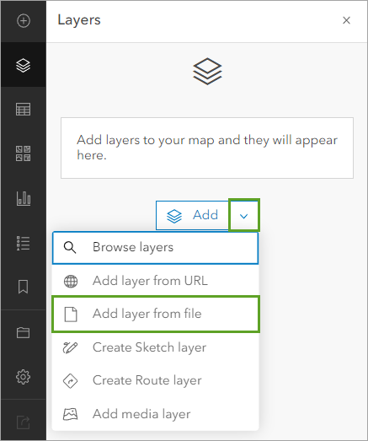
Task: Open the Legend list sidebar icon
Action: point(24,244)
